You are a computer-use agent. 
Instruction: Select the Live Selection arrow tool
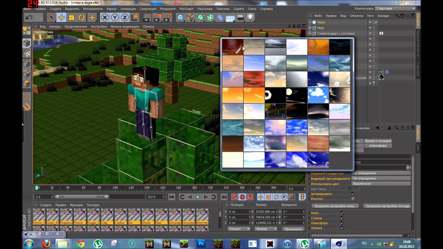click(51, 17)
